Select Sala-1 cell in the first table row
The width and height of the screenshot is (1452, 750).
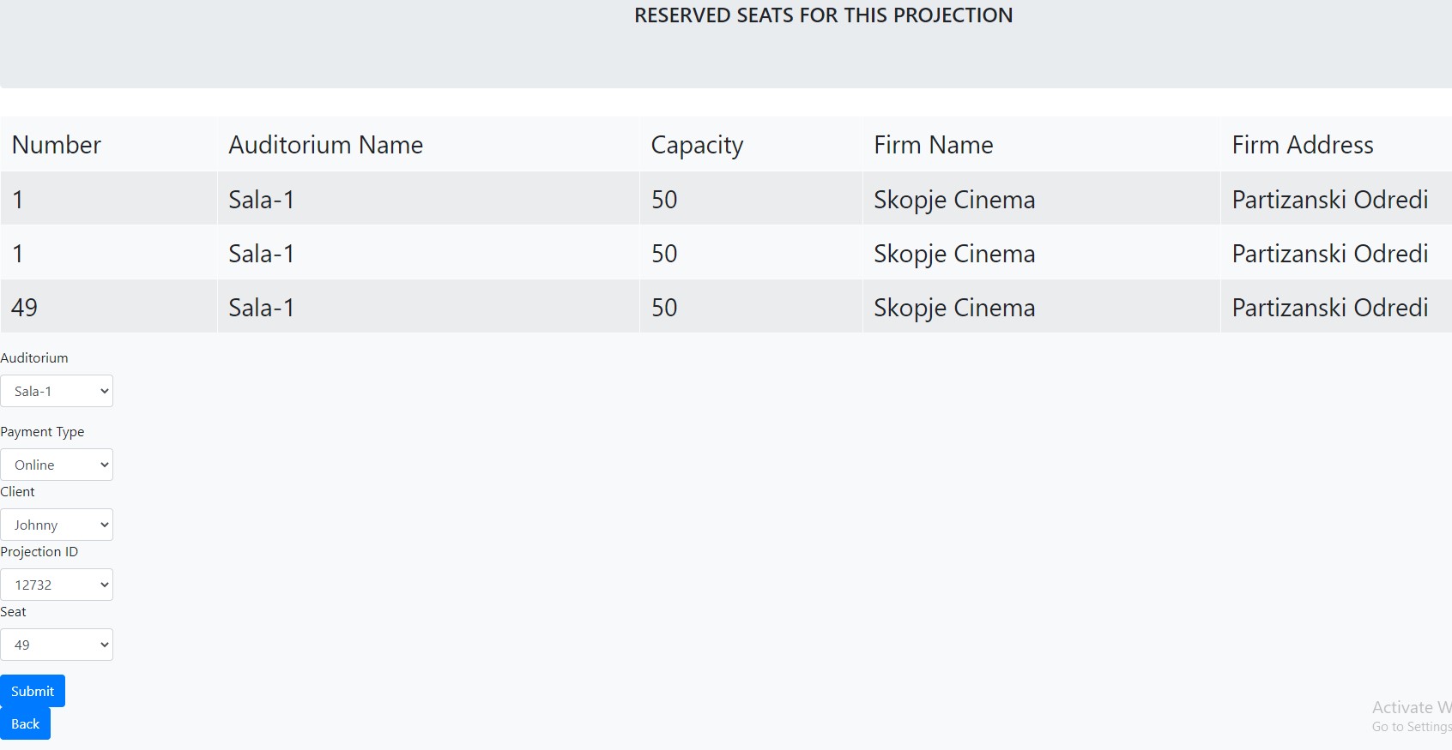pyautogui.click(x=261, y=200)
